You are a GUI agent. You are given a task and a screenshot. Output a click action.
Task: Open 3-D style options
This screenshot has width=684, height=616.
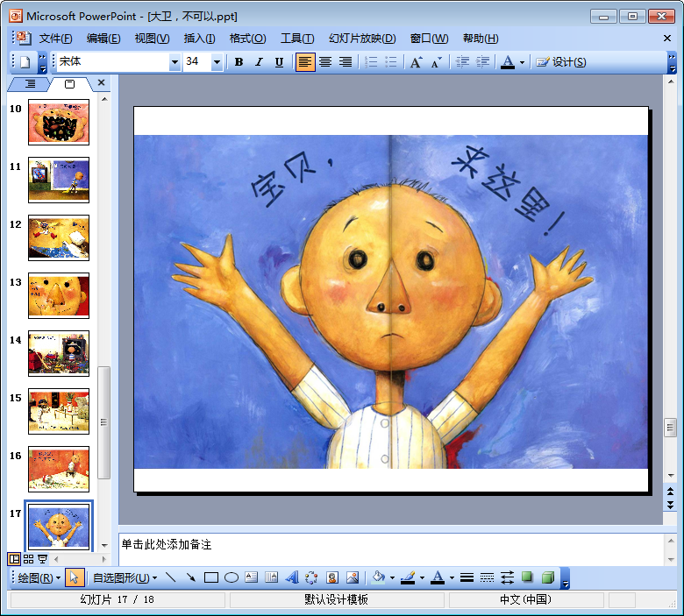547,578
